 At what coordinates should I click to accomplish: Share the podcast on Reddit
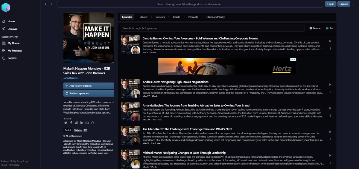point(77,123)
